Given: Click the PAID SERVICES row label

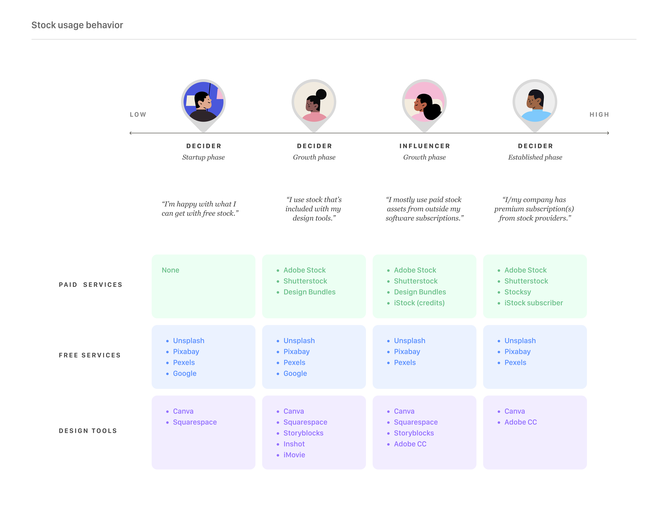Looking at the screenshot, I should 91,285.
